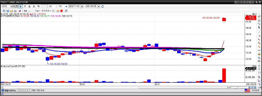Click the printer icon
The width and height of the screenshot is (262, 96).
pos(15,11)
